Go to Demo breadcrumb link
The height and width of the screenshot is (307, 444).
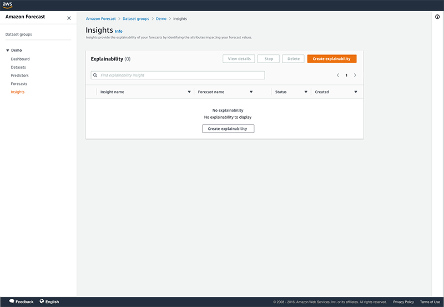pos(161,19)
